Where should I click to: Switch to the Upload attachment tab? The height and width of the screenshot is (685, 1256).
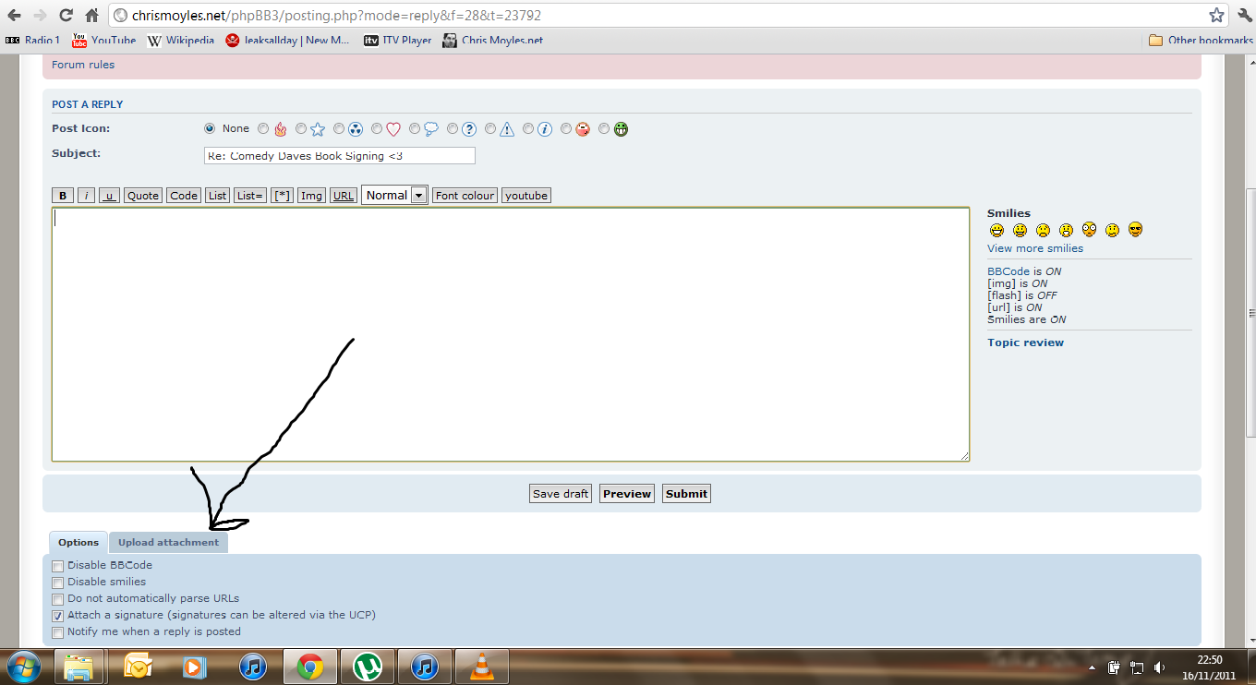click(x=168, y=543)
